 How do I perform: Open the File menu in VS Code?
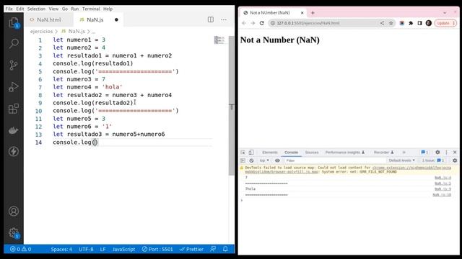9,9
